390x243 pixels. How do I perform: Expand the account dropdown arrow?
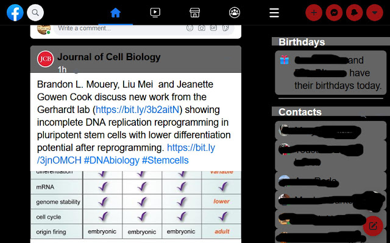click(x=375, y=12)
